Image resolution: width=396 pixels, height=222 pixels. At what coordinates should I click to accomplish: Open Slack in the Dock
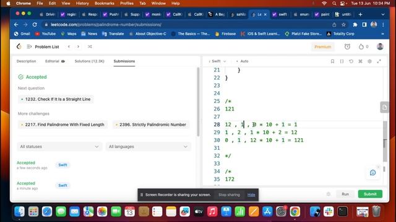(329, 212)
